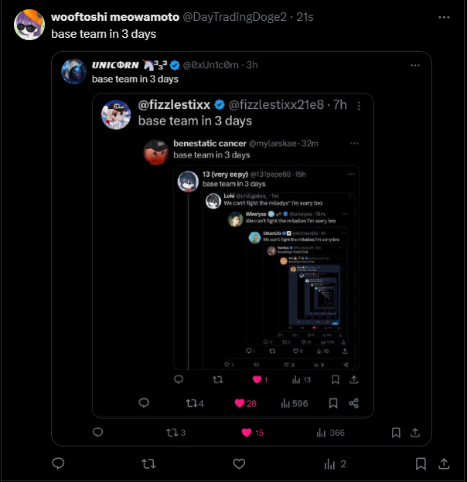Viewport: 467px width, 482px height.
Task: Reply to the UNICORN quoted tweet
Action: (98, 433)
